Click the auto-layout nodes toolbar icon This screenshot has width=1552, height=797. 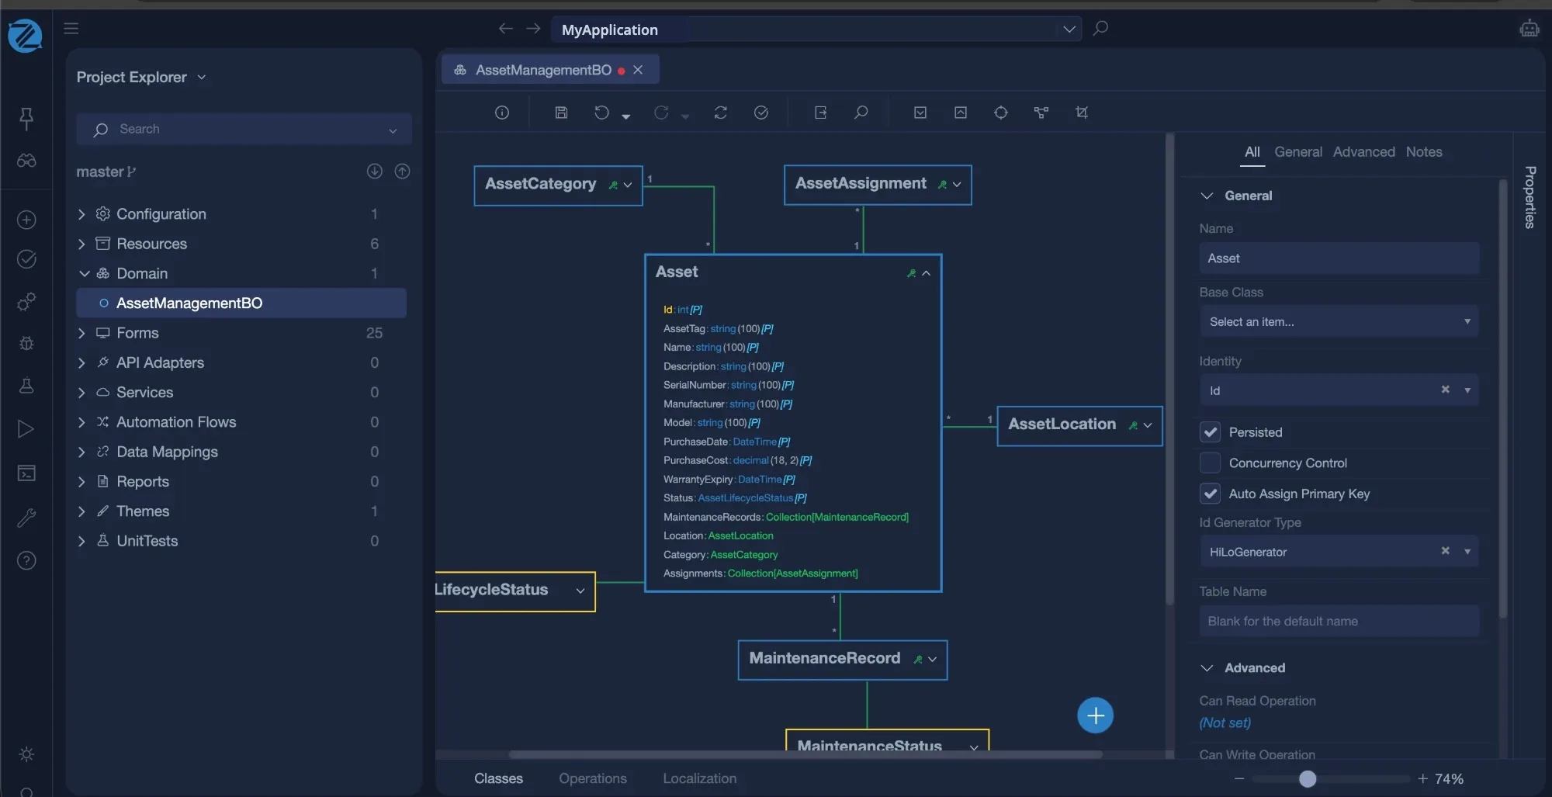coord(1041,113)
